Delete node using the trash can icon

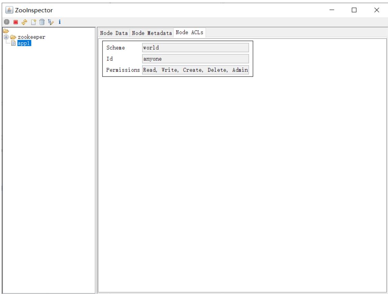(42, 22)
